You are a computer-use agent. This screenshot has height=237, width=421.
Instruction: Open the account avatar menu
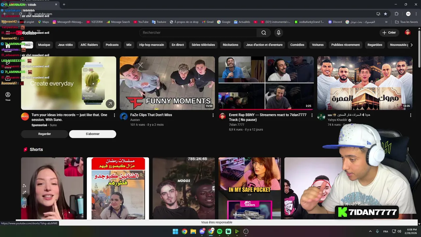[408, 33]
